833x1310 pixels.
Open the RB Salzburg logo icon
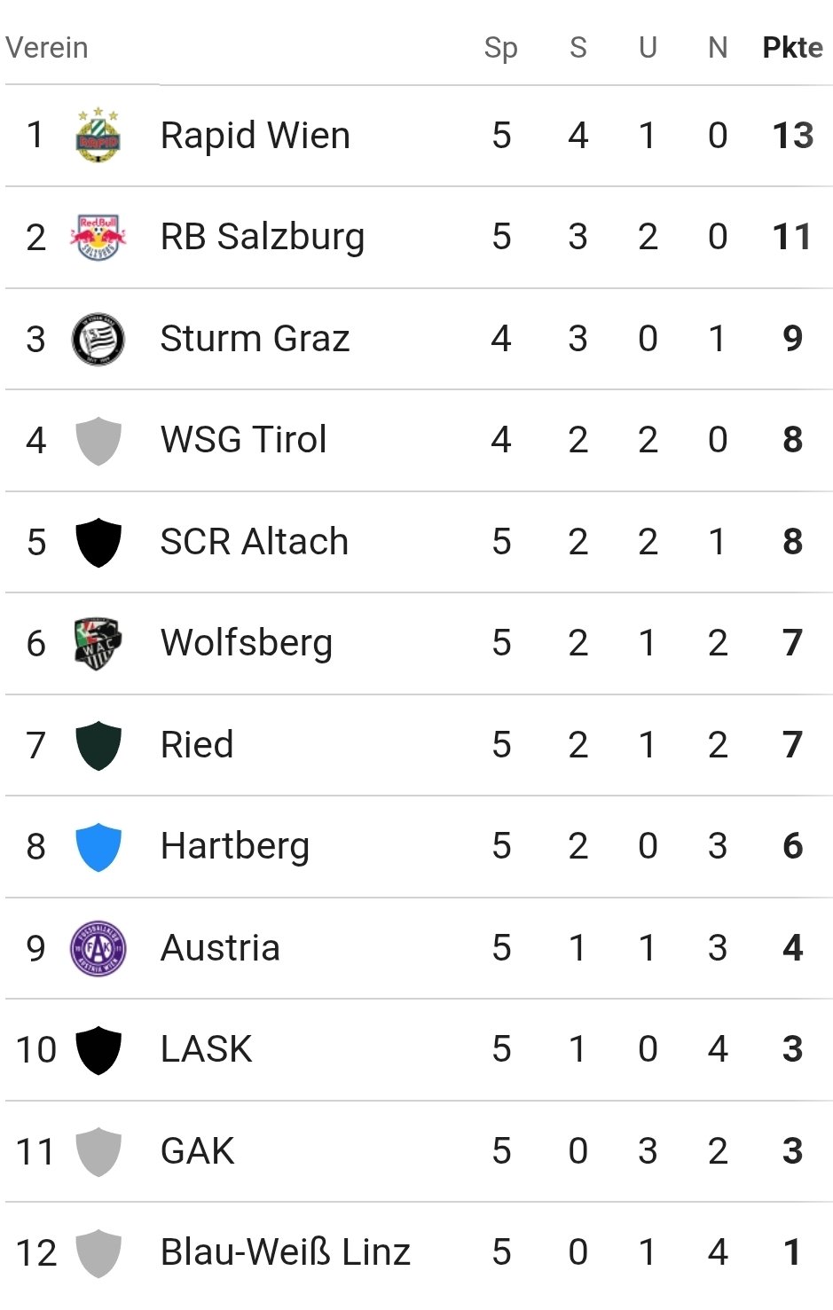pyautogui.click(x=98, y=237)
